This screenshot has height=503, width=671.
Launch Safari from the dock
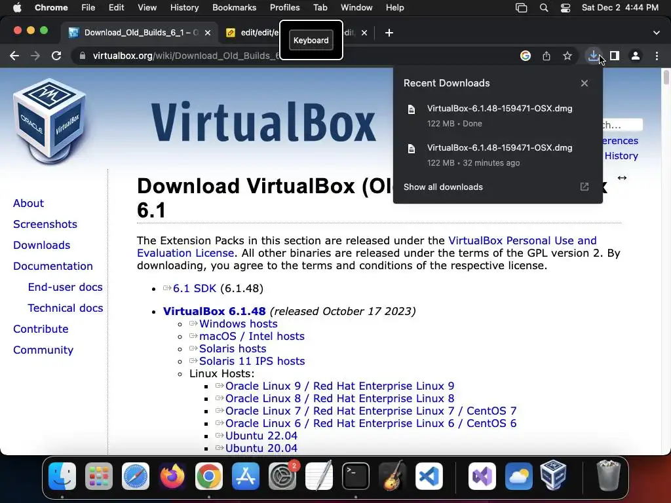pyautogui.click(x=136, y=476)
